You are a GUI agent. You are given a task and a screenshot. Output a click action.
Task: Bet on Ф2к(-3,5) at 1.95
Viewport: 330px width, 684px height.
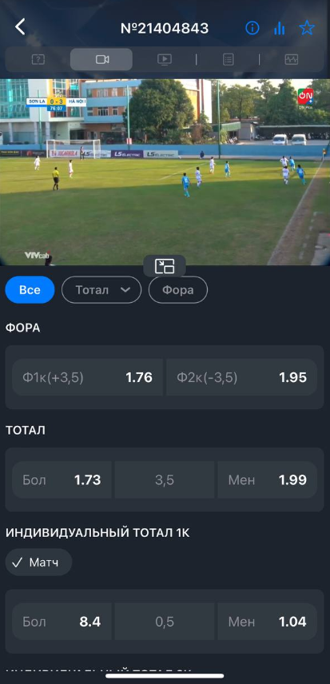pos(241,377)
